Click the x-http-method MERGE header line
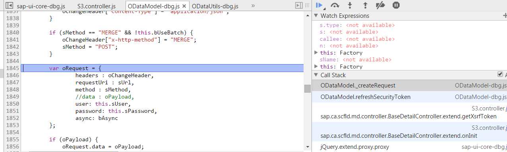The width and height of the screenshot is (507, 152). 130,40
